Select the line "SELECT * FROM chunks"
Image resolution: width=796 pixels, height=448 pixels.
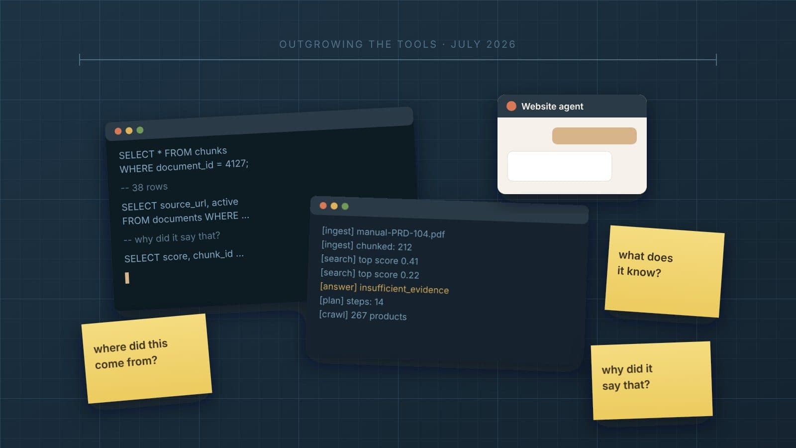(x=173, y=153)
